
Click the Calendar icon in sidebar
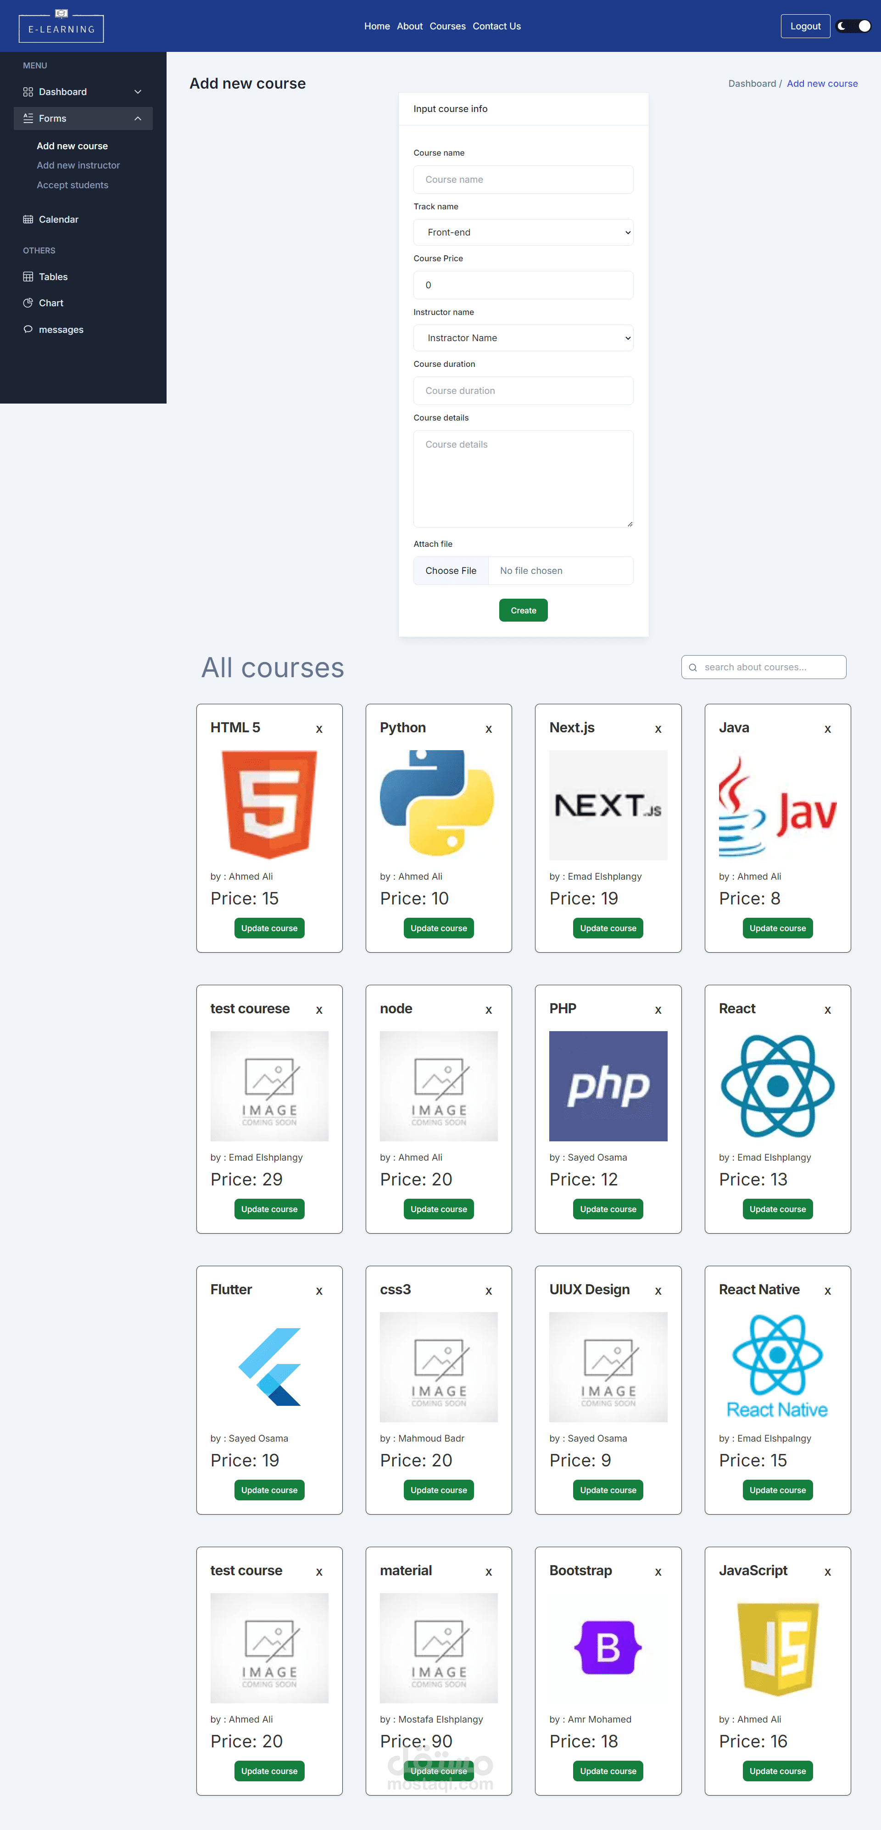click(x=28, y=219)
